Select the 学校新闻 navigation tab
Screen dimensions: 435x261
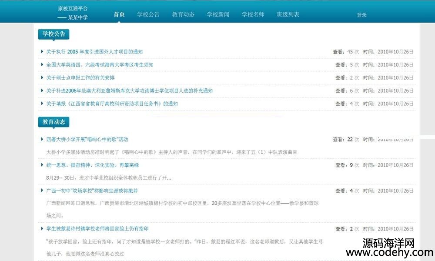pyautogui.click(x=218, y=14)
